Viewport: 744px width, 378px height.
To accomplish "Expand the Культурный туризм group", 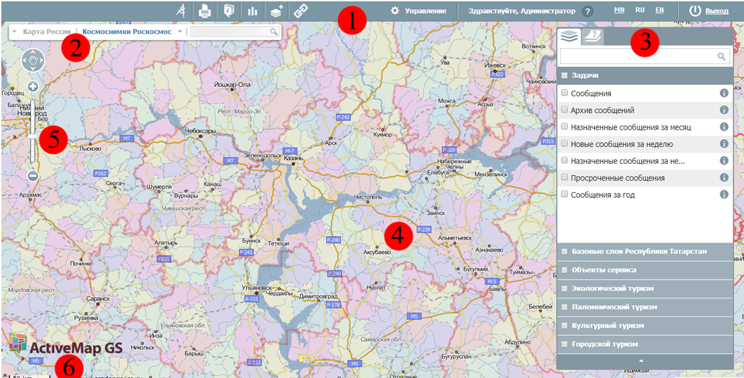I will pyautogui.click(x=644, y=325).
